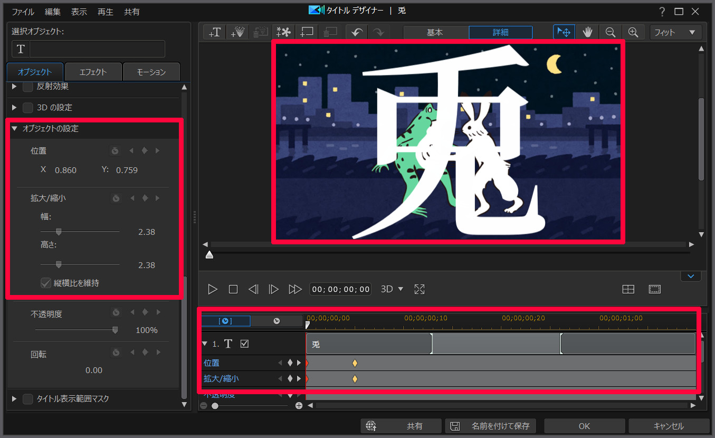The image size is (715, 438).
Task: Switch to エフェクト tab
Action: click(x=93, y=72)
